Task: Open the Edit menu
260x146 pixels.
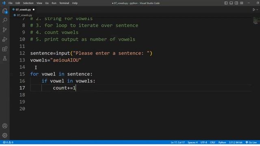Action: point(17,3)
